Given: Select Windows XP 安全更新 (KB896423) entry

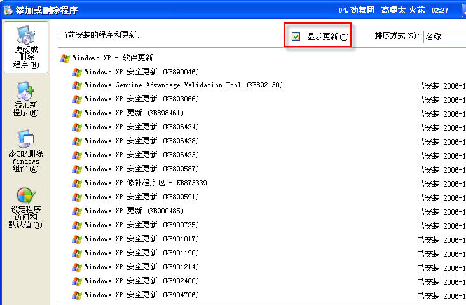Looking at the screenshot, I should [x=142, y=155].
